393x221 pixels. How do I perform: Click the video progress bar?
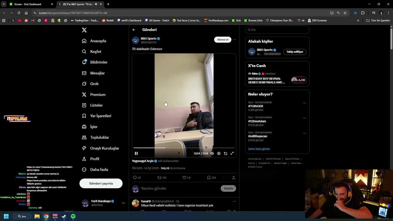click(184, 148)
